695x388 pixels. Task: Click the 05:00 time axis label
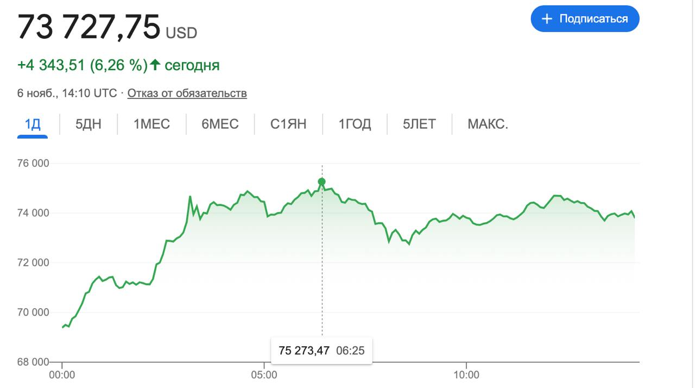coord(264,375)
